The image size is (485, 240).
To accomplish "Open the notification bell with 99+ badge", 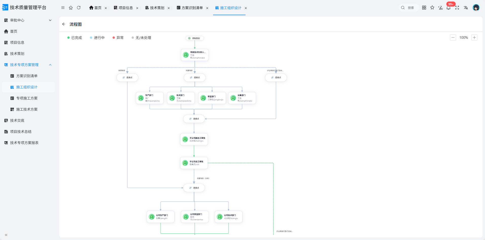I will (x=449, y=8).
